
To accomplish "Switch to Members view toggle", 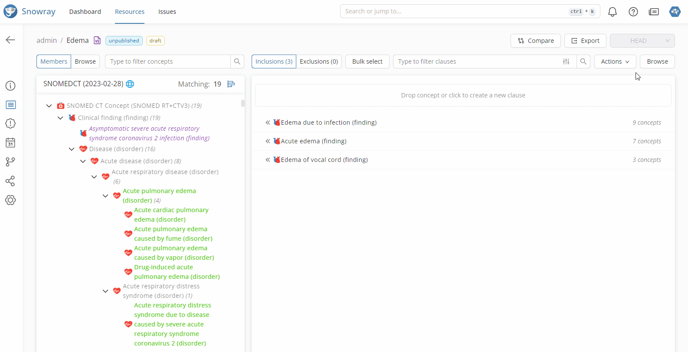I will pos(54,61).
